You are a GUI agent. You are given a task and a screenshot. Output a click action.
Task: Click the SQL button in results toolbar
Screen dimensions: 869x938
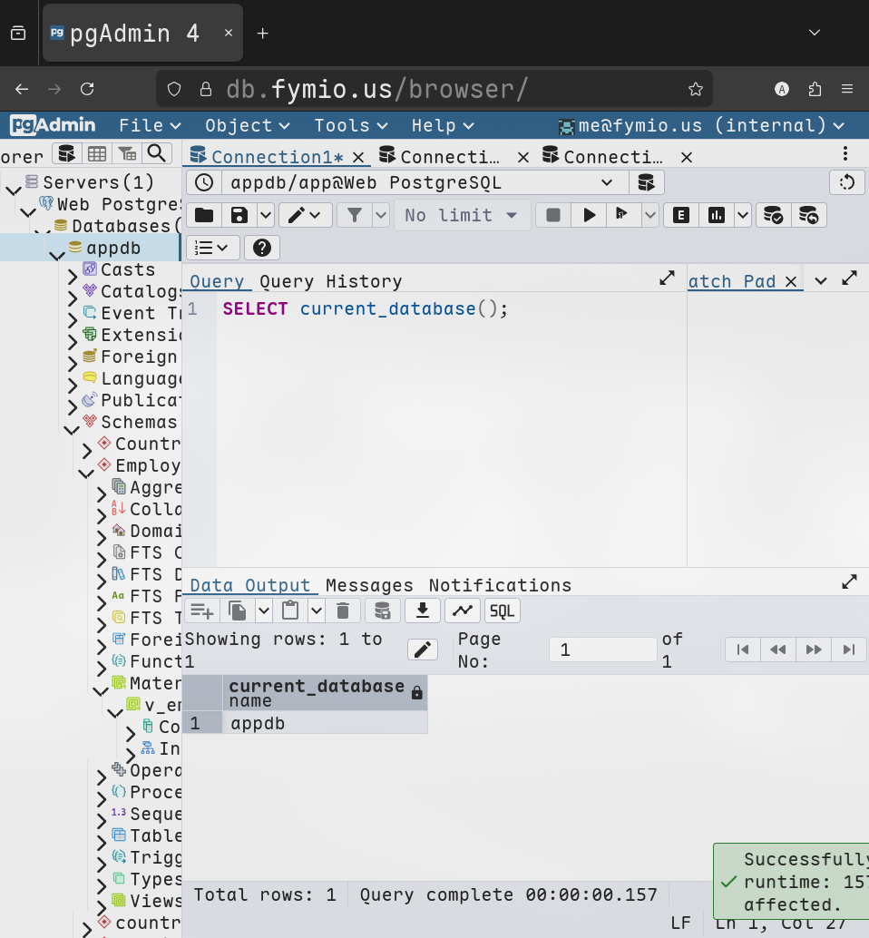tap(503, 611)
